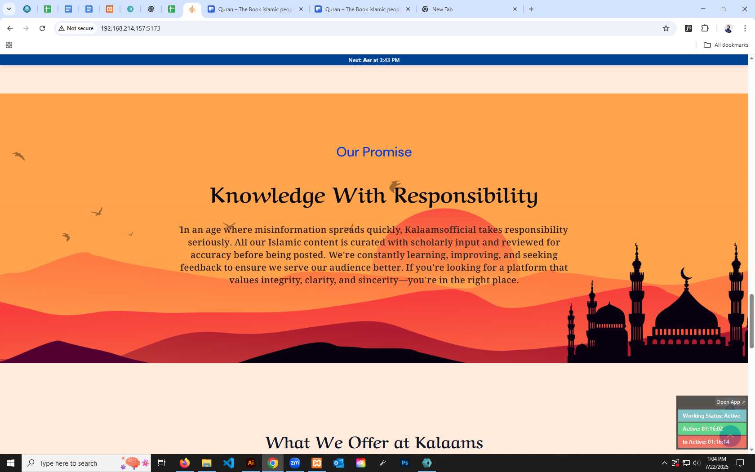
Task: Click the green Active time bar
Action: 712,429
